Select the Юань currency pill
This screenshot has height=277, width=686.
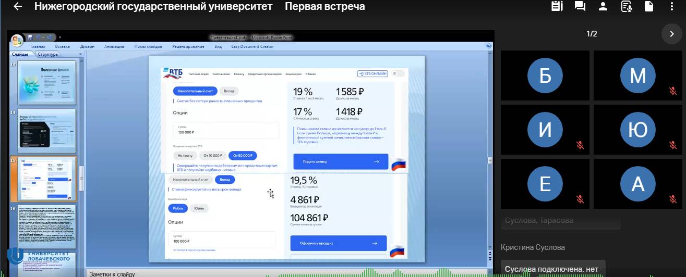(x=199, y=208)
